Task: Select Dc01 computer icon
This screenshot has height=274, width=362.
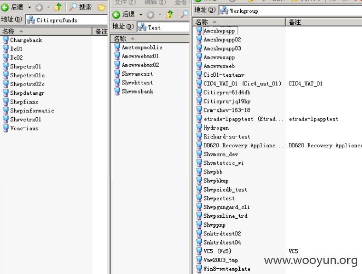Action: tap(6, 49)
